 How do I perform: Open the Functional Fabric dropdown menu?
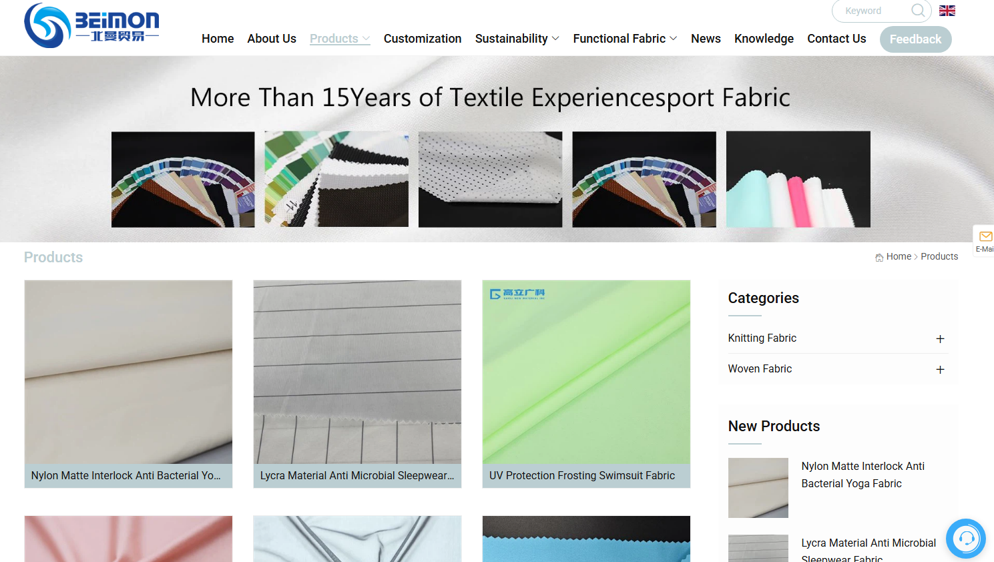point(625,39)
